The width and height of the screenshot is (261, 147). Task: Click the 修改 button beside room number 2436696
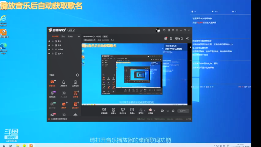click(x=105, y=37)
